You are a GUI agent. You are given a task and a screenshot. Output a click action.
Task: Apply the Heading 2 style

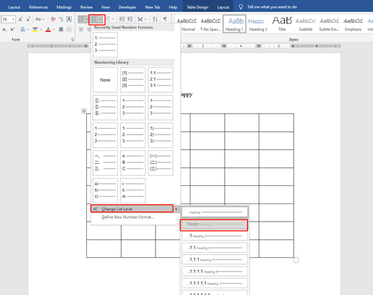pyautogui.click(x=258, y=24)
